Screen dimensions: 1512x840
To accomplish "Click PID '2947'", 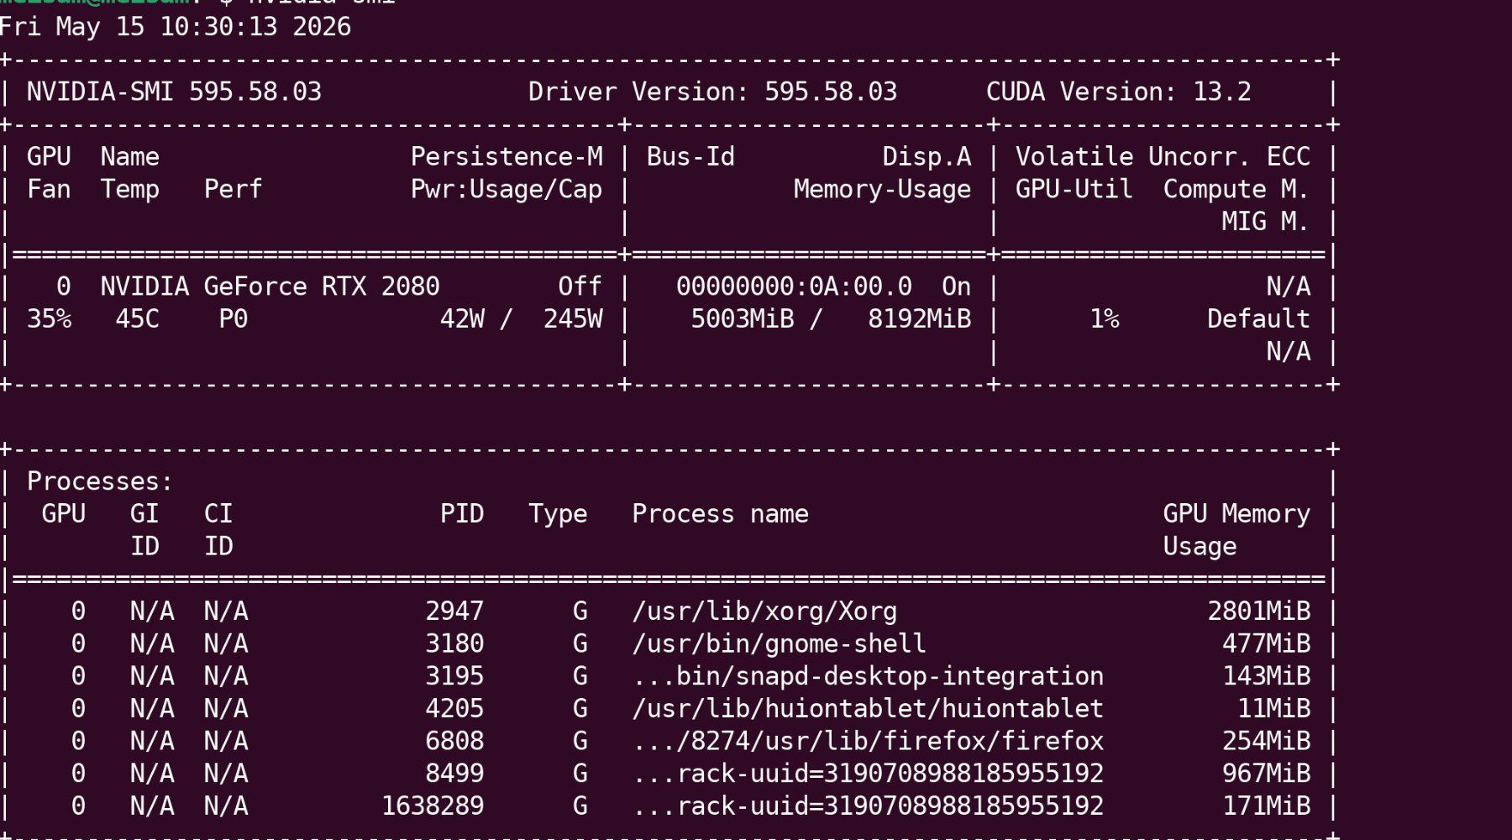I will coord(454,612).
